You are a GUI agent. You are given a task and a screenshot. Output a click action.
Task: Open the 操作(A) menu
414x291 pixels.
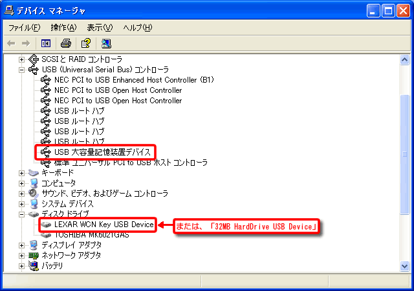pos(63,28)
